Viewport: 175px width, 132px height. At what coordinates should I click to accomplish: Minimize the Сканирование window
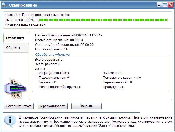tap(159, 5)
